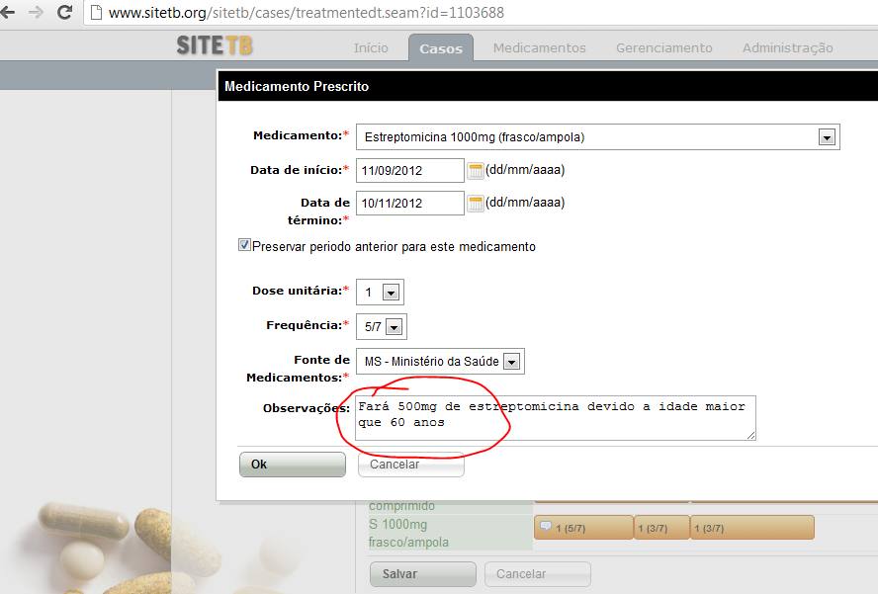This screenshot has height=594, width=878.
Task: Click the resize handle of Observações box
Action: point(750,435)
